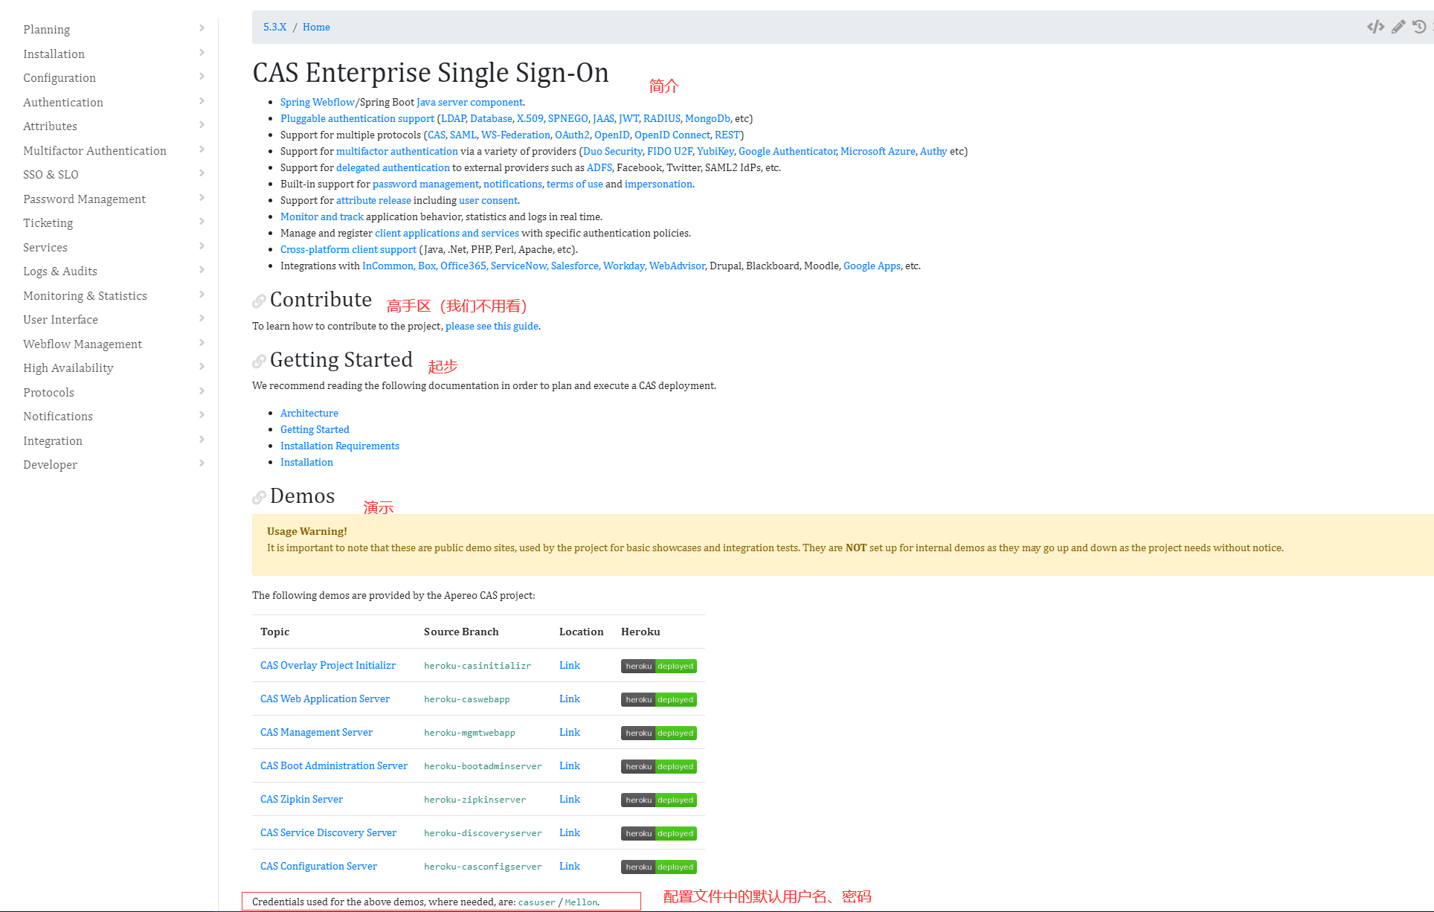Open the Configuration sidebar menu item

pos(59,77)
